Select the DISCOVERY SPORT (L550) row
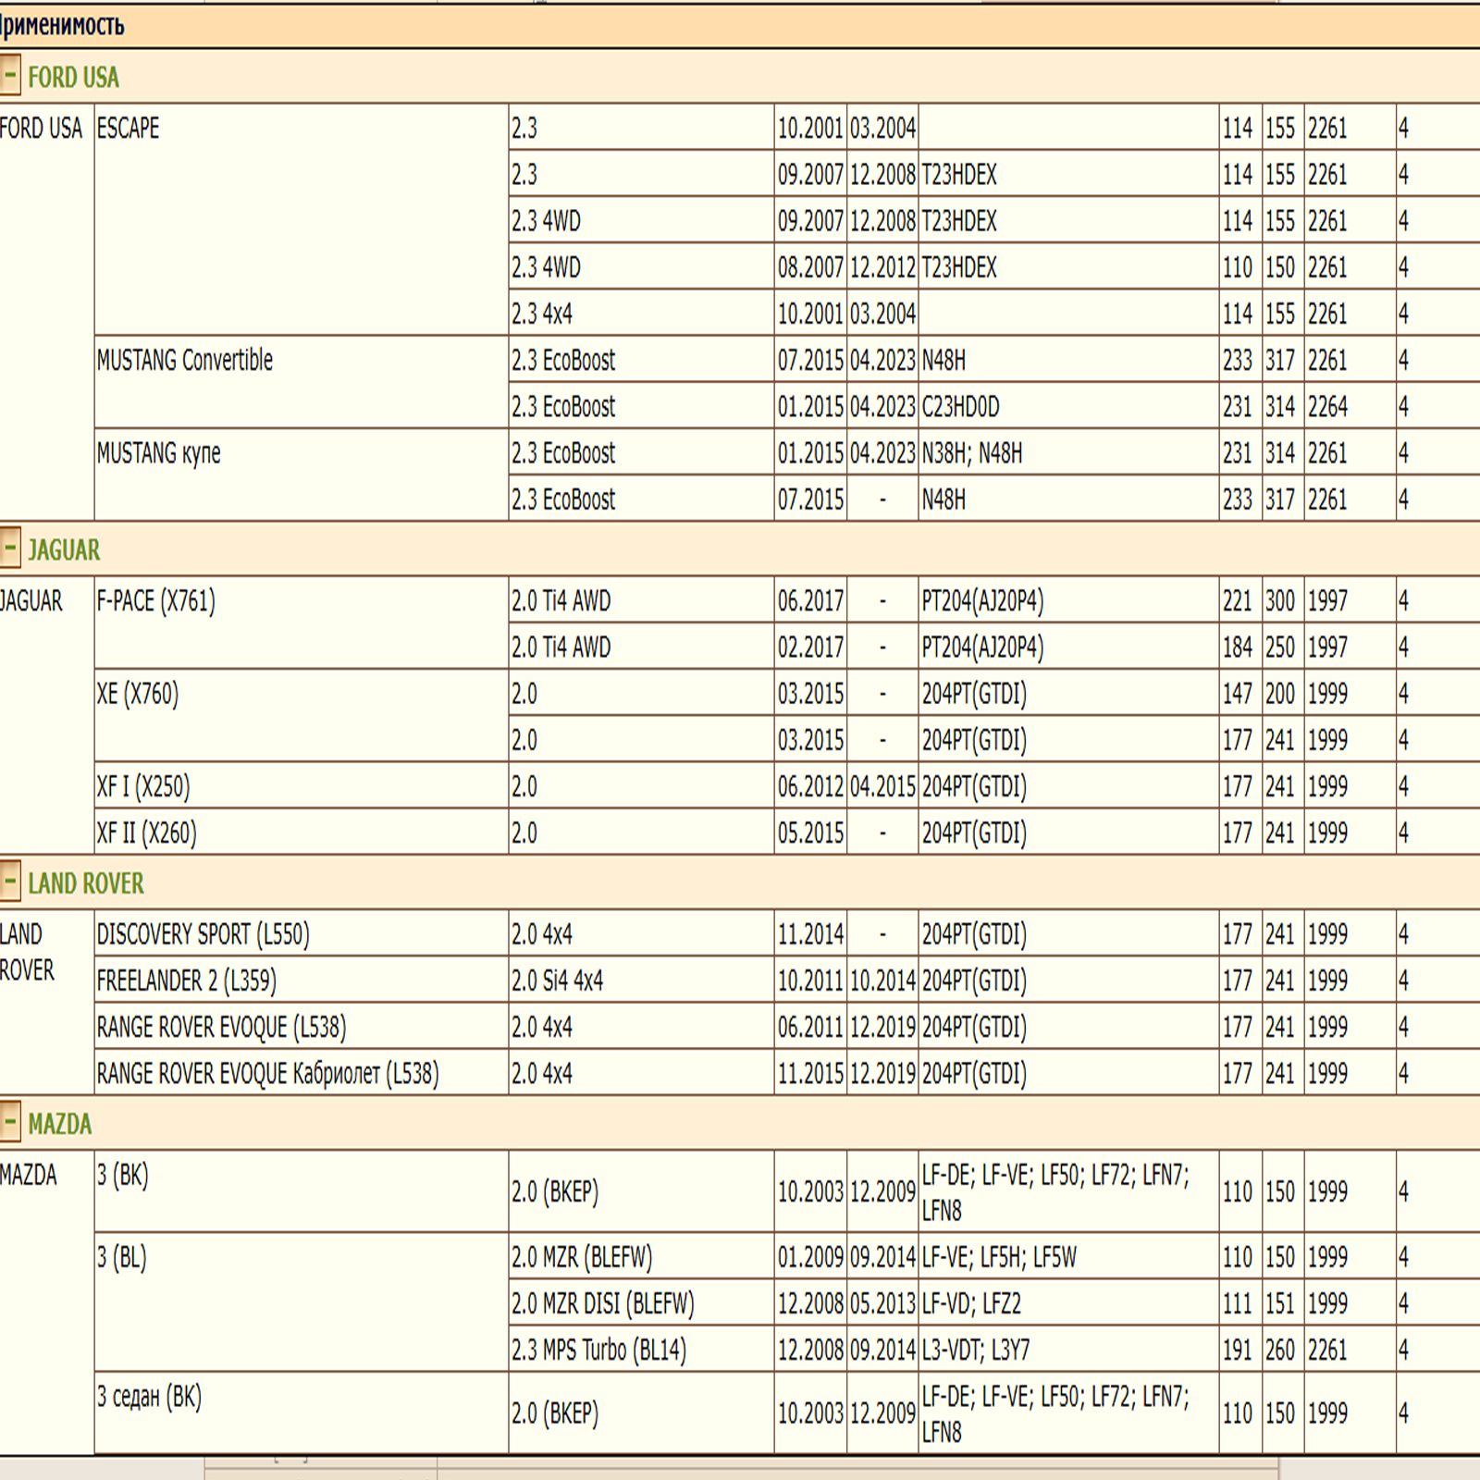The image size is (1480, 1480). [203, 934]
